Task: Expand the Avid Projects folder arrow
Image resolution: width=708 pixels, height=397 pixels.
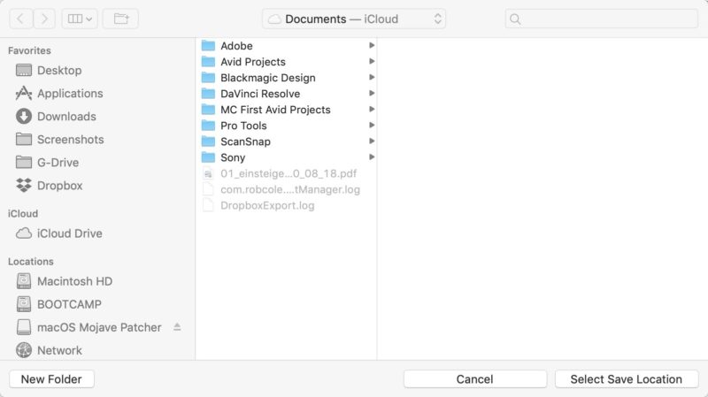Action: [372, 61]
